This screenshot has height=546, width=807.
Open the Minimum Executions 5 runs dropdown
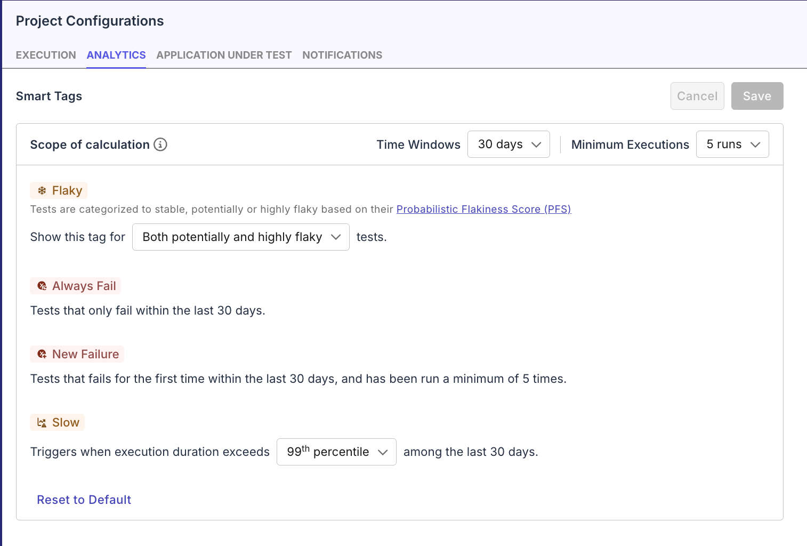[732, 144]
